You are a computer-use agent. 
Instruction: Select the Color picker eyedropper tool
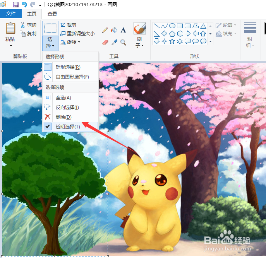(114, 43)
